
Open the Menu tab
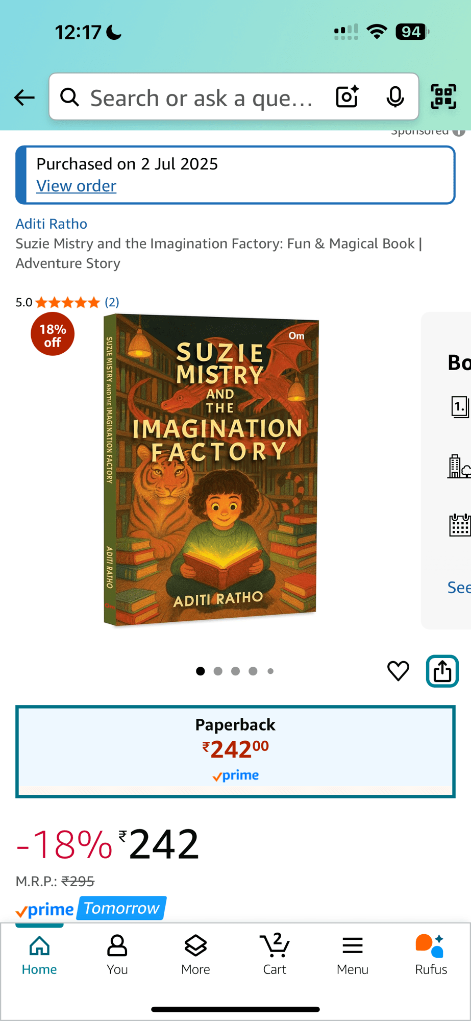pos(353,954)
